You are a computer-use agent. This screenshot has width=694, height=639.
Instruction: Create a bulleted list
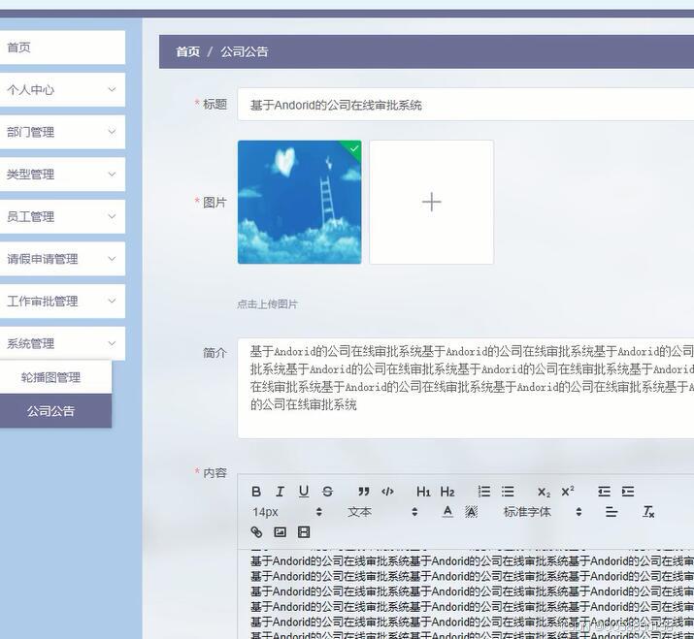click(x=508, y=492)
